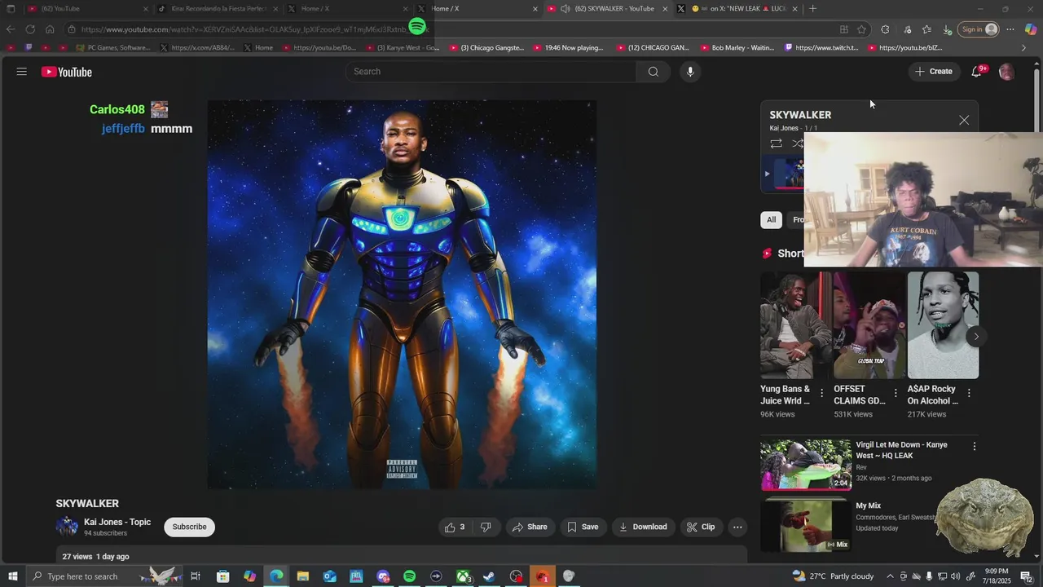Open Virgil Let Me Down video thumbnail

pyautogui.click(x=806, y=465)
